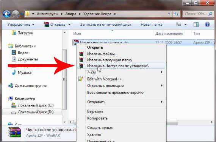Click the large WinRAR archive icon in details pane
This screenshot has width=216, height=142.
[15, 132]
